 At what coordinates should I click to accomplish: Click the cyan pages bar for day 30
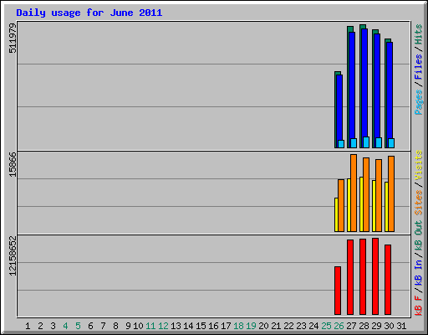pyautogui.click(x=391, y=143)
